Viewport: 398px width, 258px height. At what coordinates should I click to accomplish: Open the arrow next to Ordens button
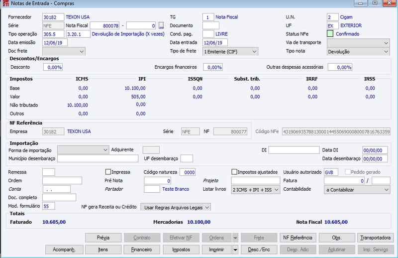(x=235, y=238)
